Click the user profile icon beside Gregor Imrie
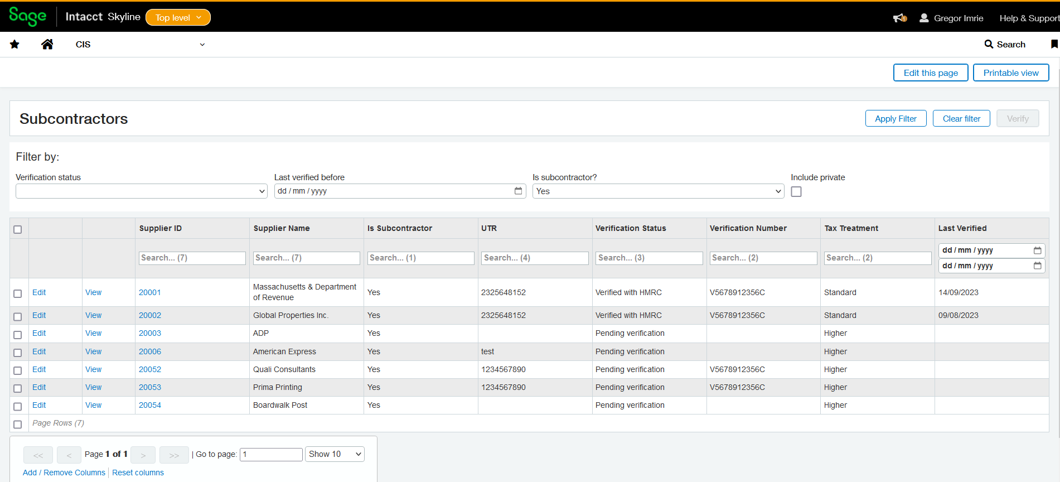 tap(924, 18)
